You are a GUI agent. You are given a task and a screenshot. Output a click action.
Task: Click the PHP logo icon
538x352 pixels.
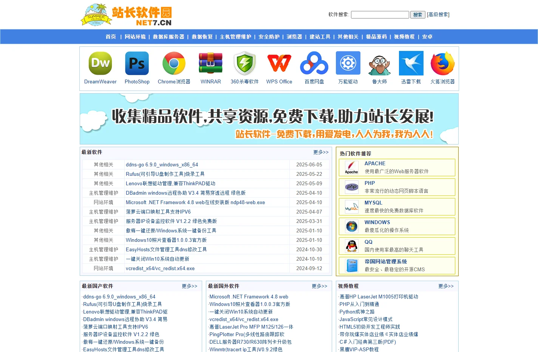(351, 187)
